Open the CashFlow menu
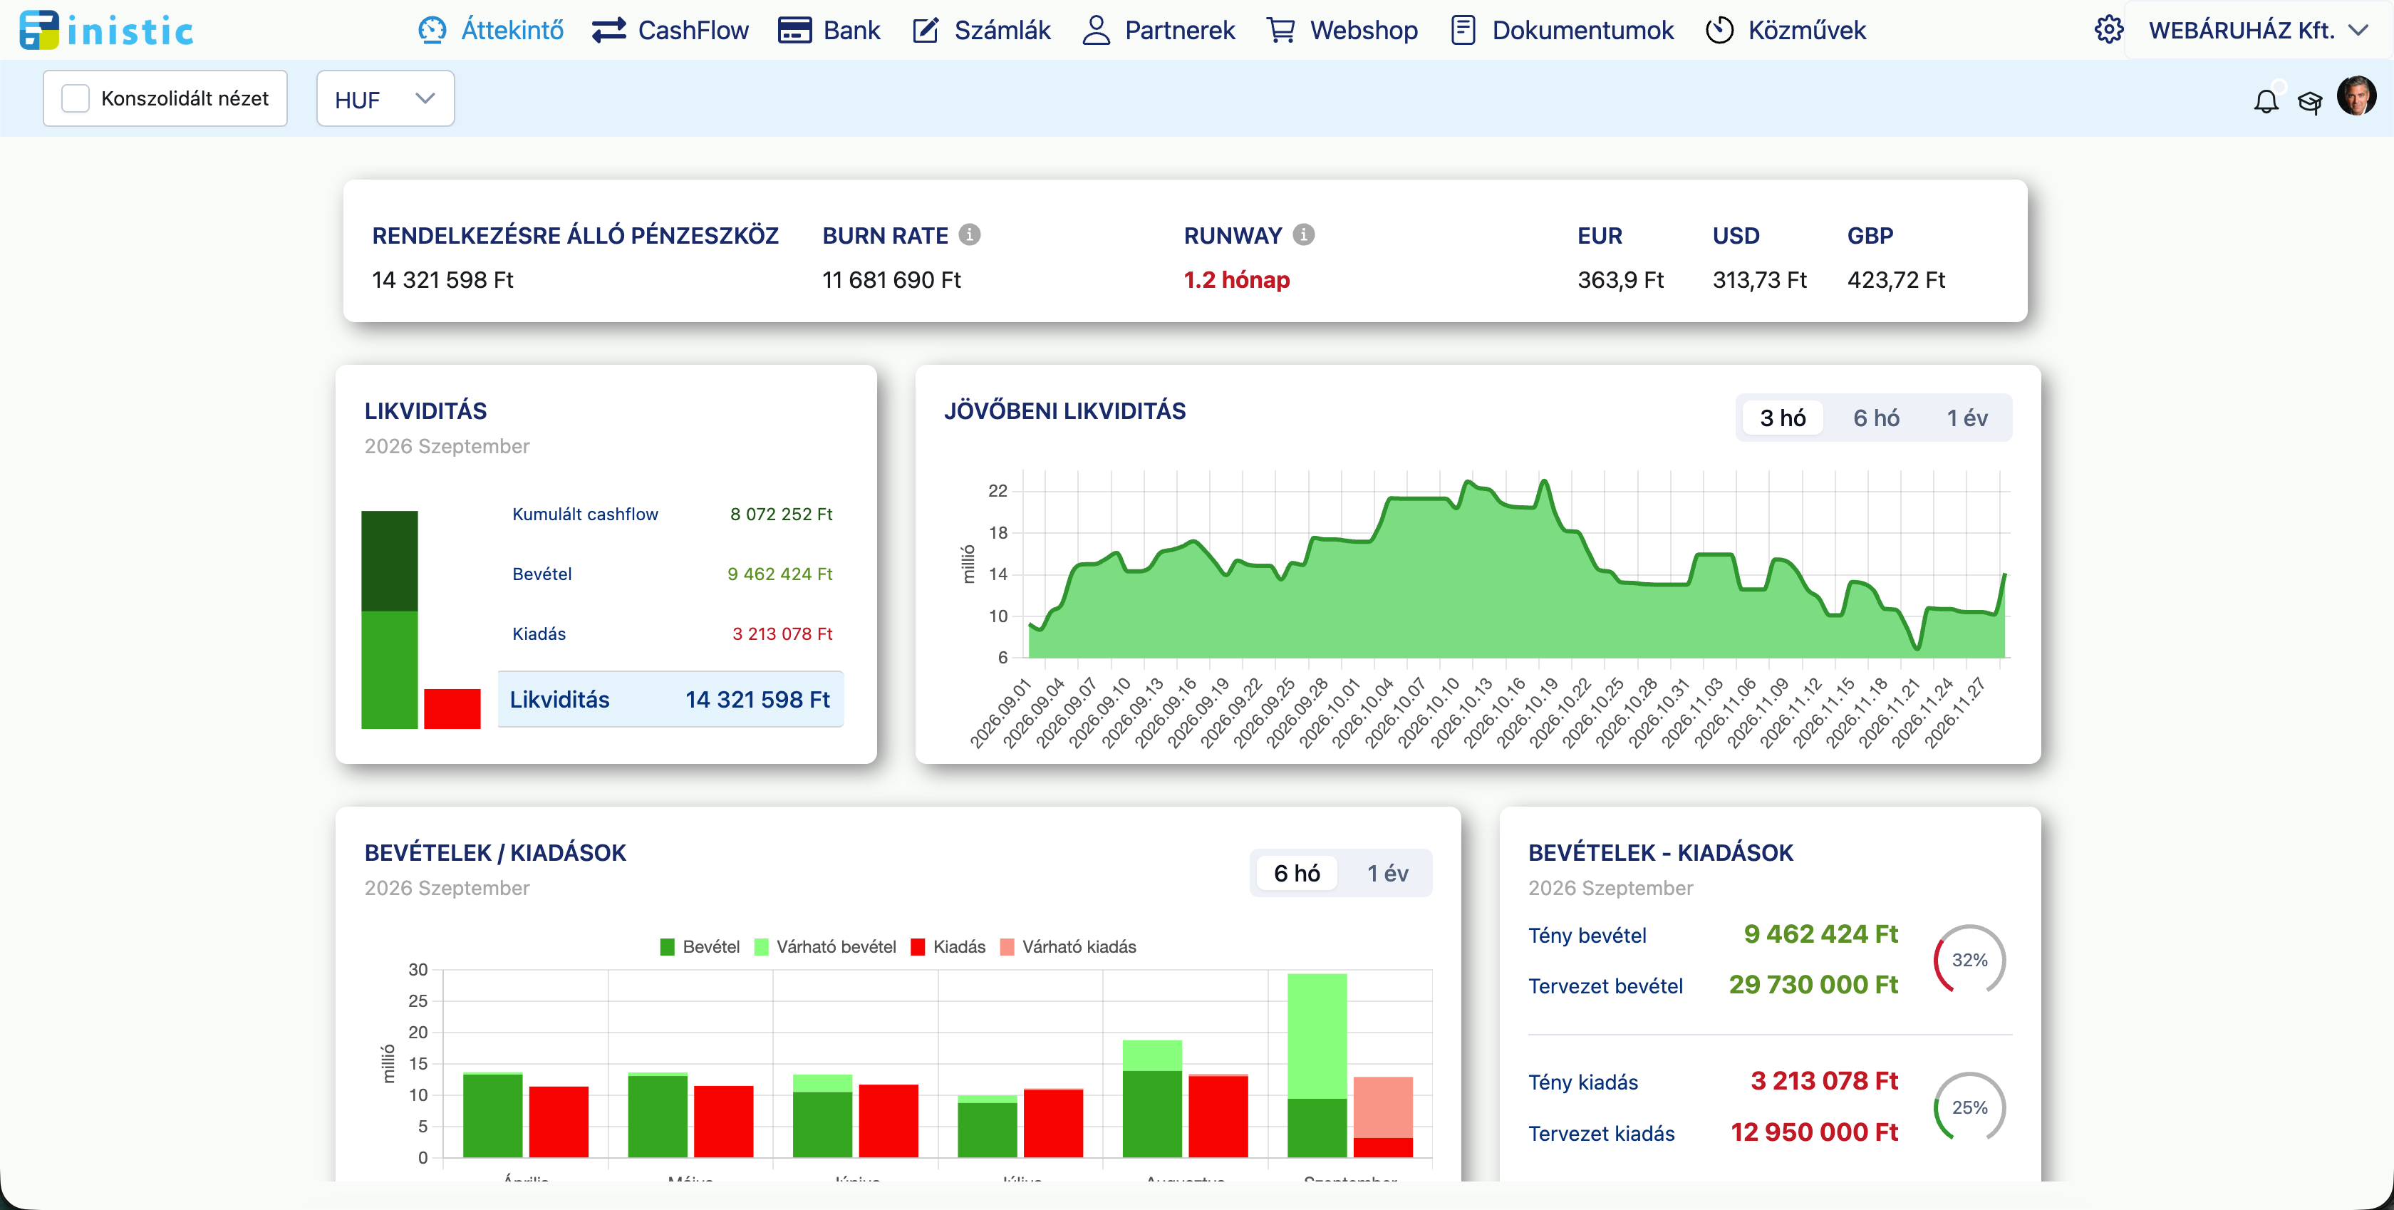2394x1210 pixels. 670,31
